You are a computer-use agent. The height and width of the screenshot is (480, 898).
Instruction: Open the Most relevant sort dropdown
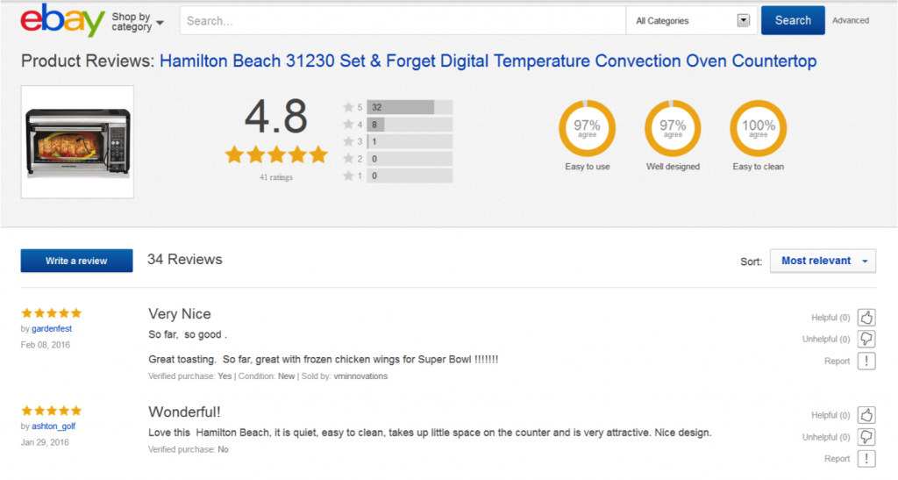point(823,261)
